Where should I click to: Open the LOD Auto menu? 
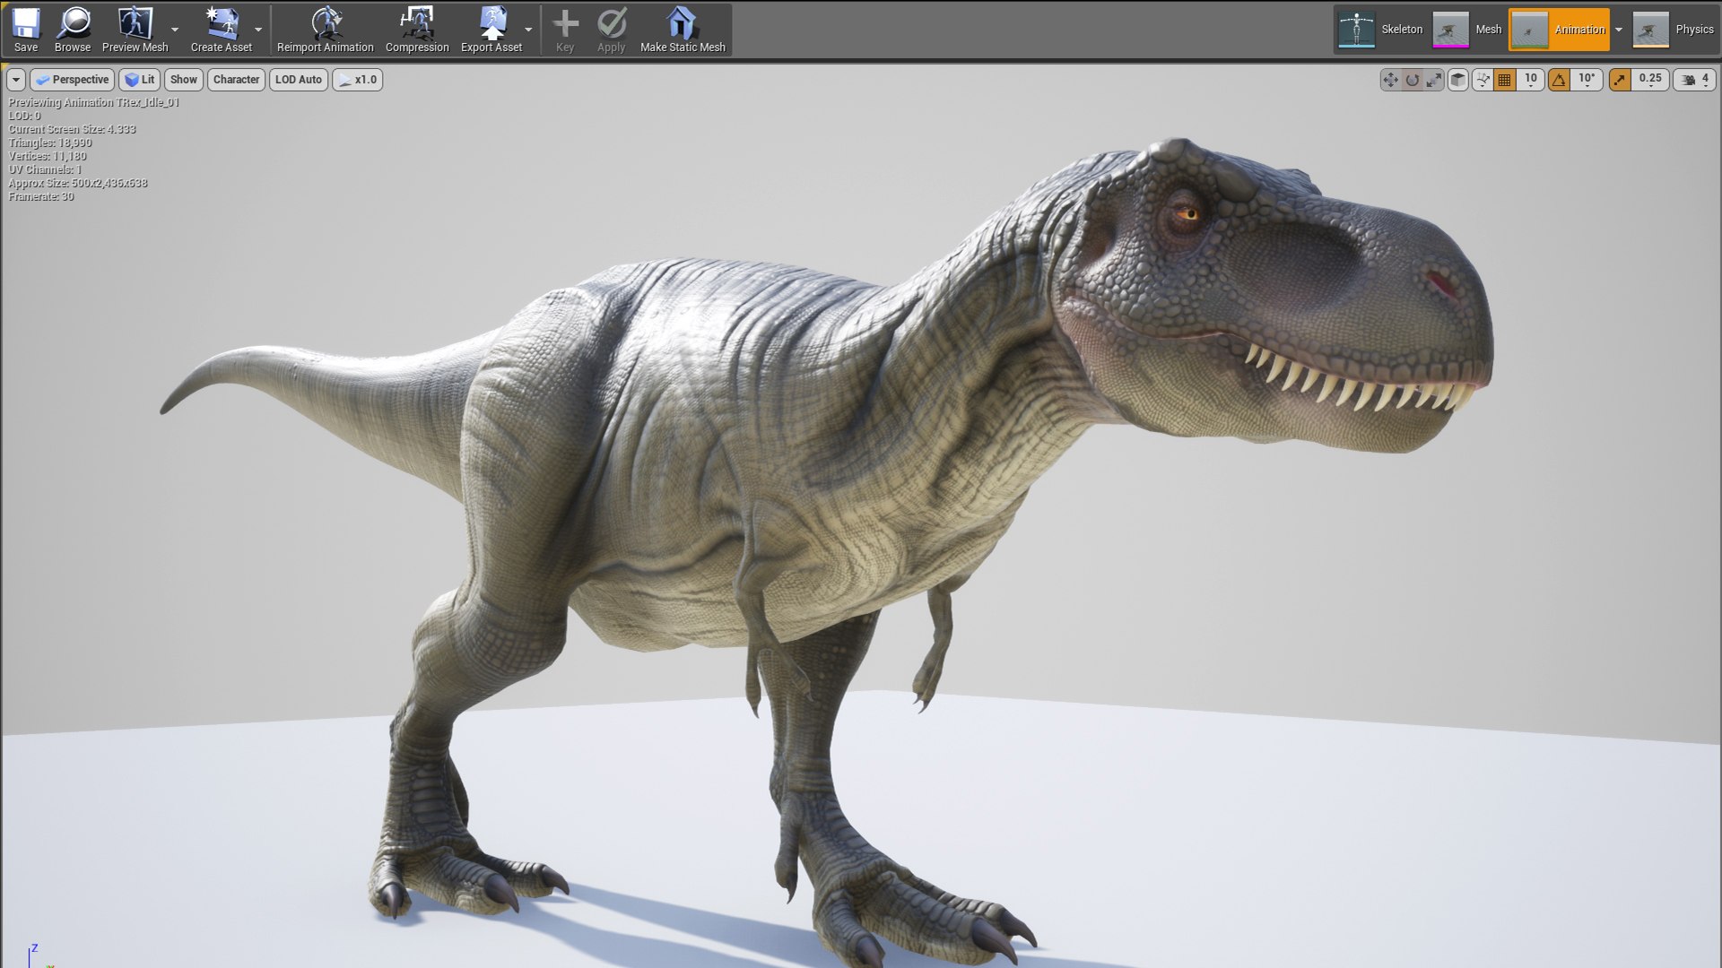click(299, 80)
